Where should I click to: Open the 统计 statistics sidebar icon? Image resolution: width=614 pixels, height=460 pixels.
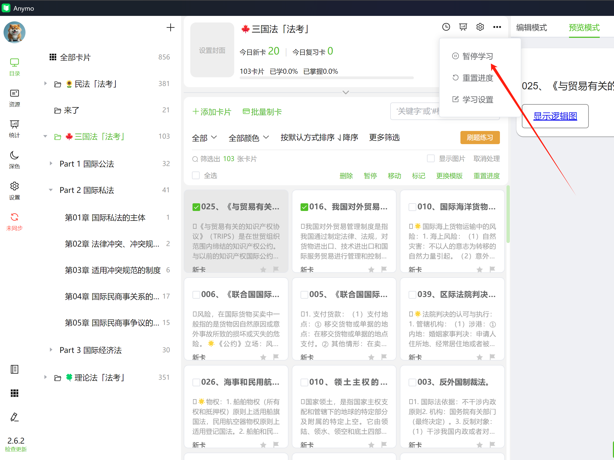(15, 129)
